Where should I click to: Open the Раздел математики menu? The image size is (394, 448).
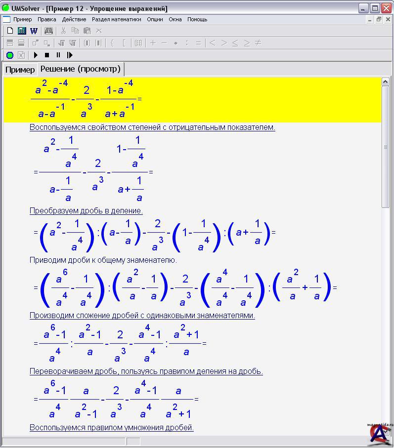tap(116, 19)
